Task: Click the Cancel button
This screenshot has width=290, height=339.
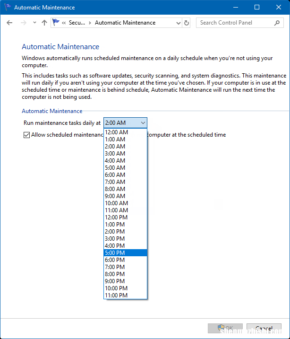Action: pos(264,329)
